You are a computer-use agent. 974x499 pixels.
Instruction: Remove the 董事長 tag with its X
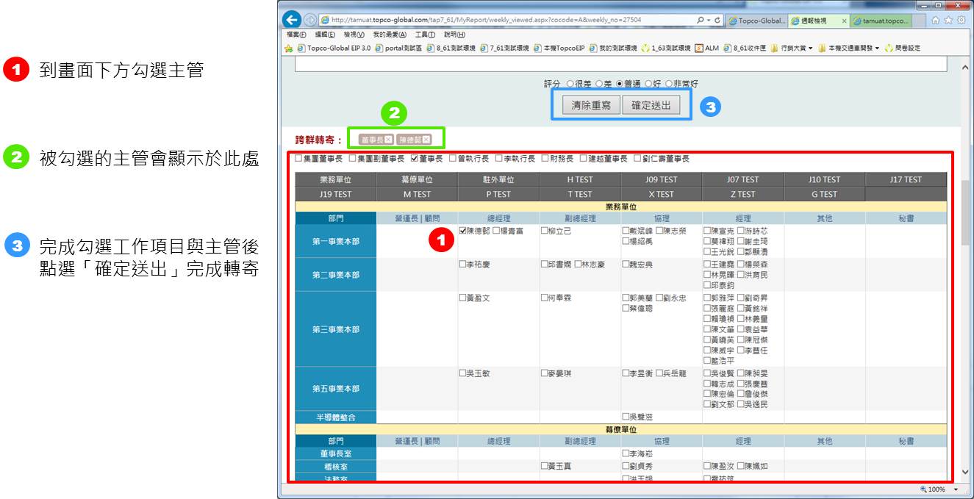388,140
